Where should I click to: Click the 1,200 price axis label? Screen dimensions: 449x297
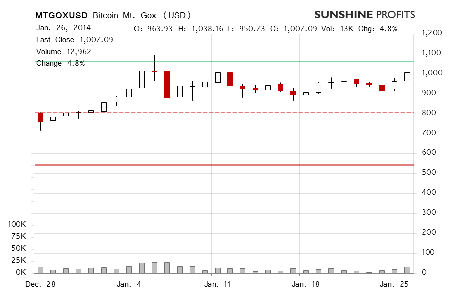click(x=432, y=33)
